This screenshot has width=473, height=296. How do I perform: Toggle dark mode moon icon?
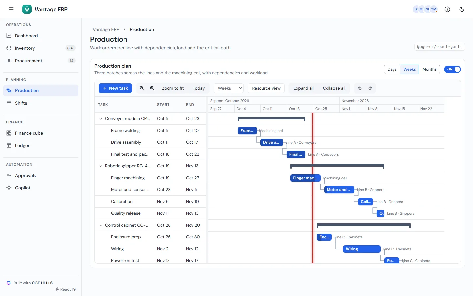click(x=462, y=9)
